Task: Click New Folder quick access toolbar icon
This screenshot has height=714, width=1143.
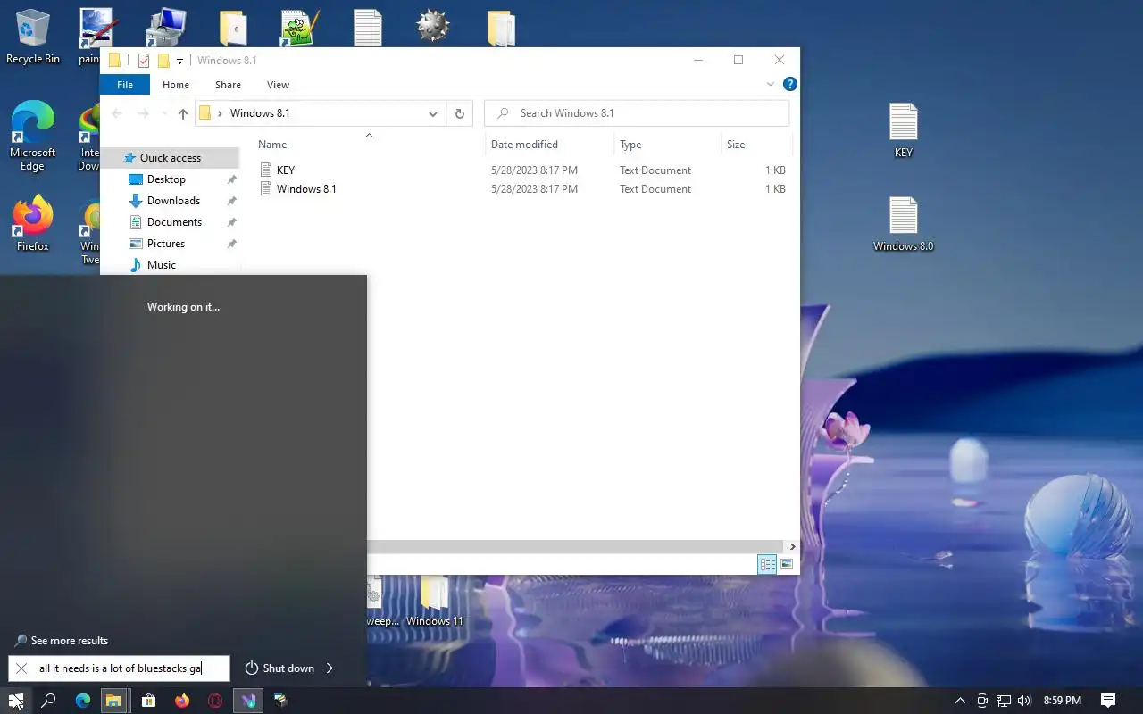Action: (163, 61)
